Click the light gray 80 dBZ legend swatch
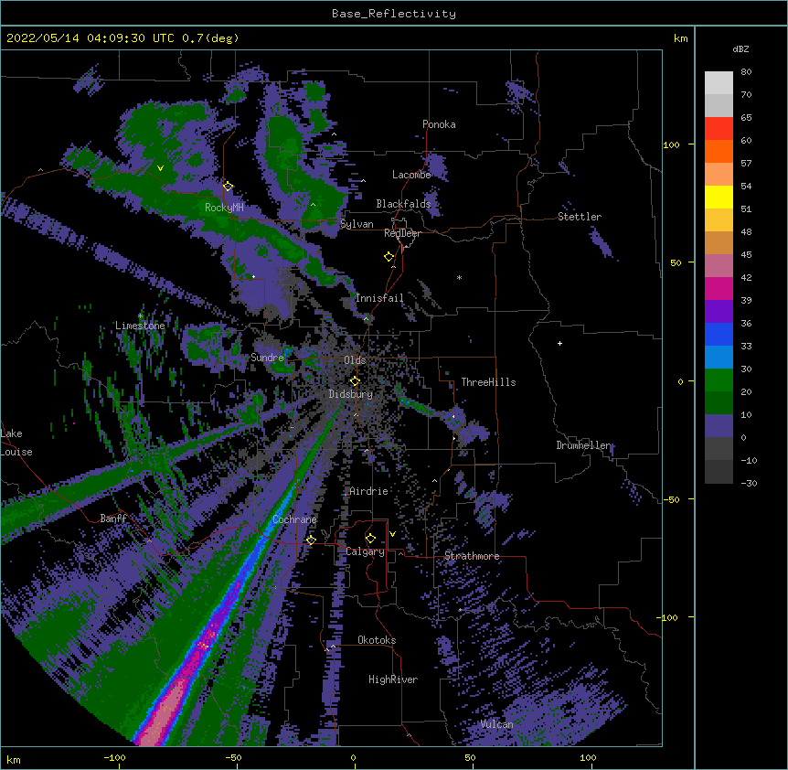 click(719, 83)
